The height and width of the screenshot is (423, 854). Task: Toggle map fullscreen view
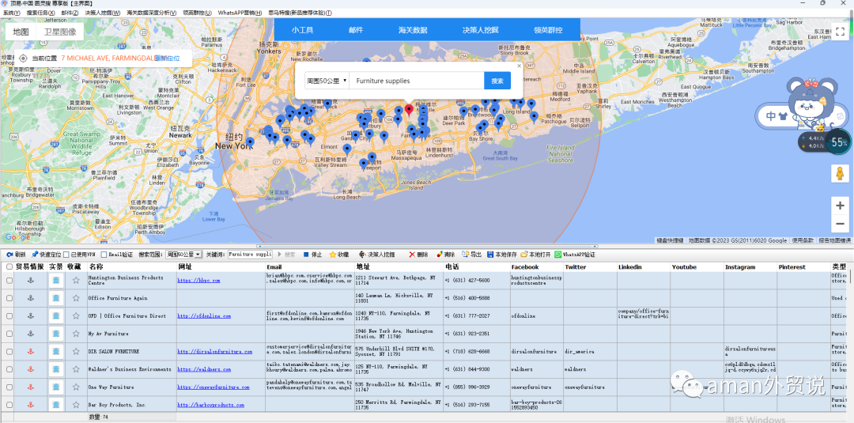tap(840, 32)
